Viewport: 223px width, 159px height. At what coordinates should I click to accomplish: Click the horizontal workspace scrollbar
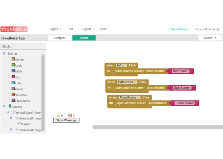[158, 127]
